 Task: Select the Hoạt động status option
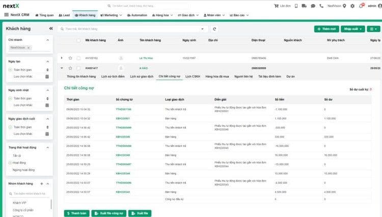pyautogui.click(x=20, y=162)
